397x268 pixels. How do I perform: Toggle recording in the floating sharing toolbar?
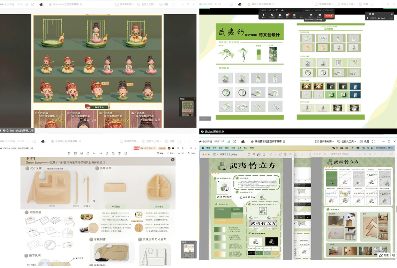click(x=294, y=15)
